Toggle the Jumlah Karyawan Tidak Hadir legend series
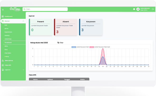This screenshot has height=96, width=156. (x=100, y=47)
